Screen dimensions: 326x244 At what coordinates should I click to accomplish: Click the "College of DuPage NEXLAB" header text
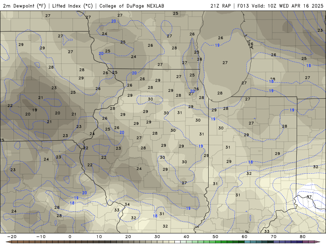pos(132,6)
